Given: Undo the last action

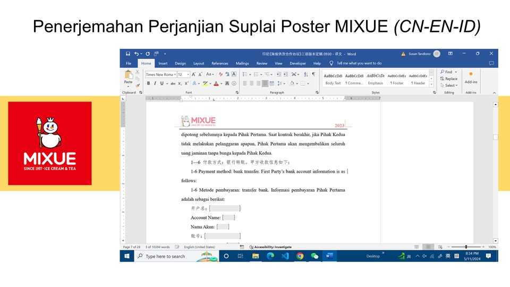Looking at the screenshot, I should click(x=137, y=54).
